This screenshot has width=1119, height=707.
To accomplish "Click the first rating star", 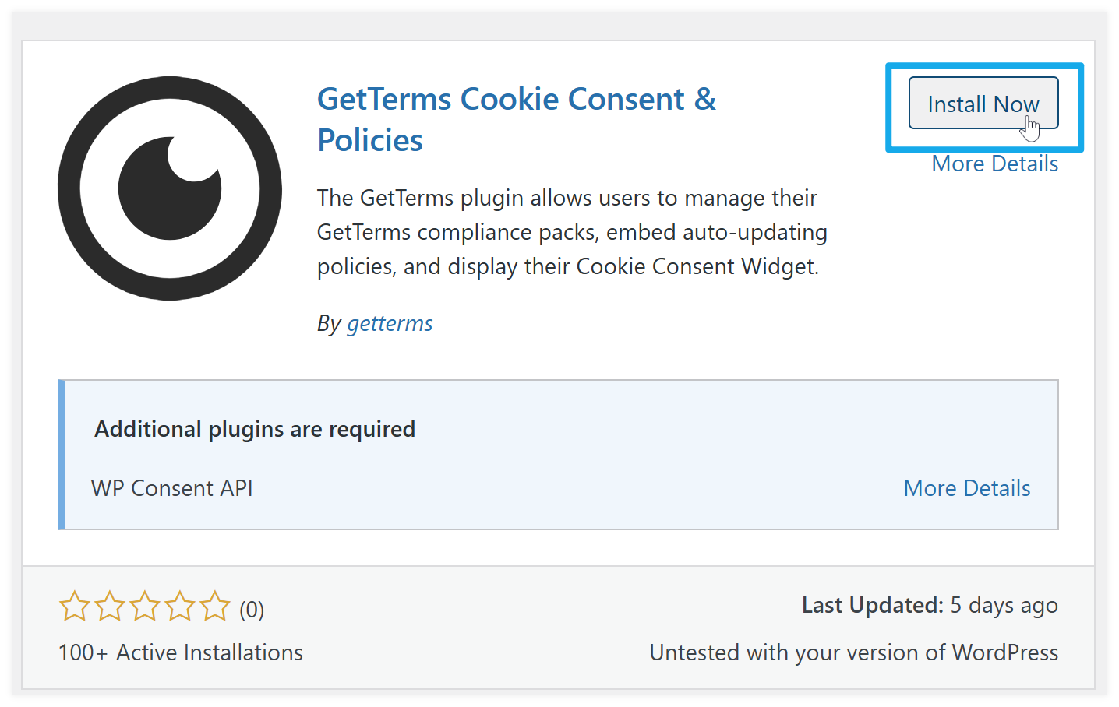I will 75,607.
